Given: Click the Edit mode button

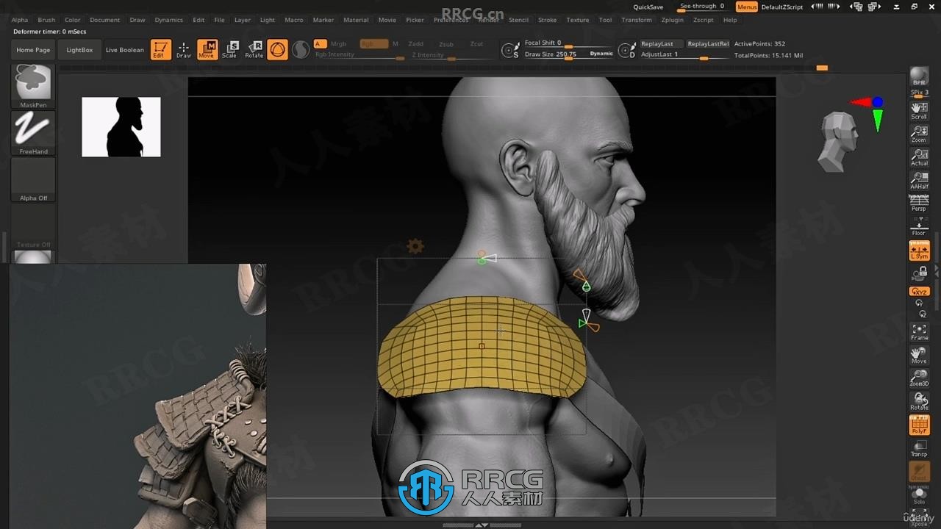Looking at the screenshot, I should point(161,50).
